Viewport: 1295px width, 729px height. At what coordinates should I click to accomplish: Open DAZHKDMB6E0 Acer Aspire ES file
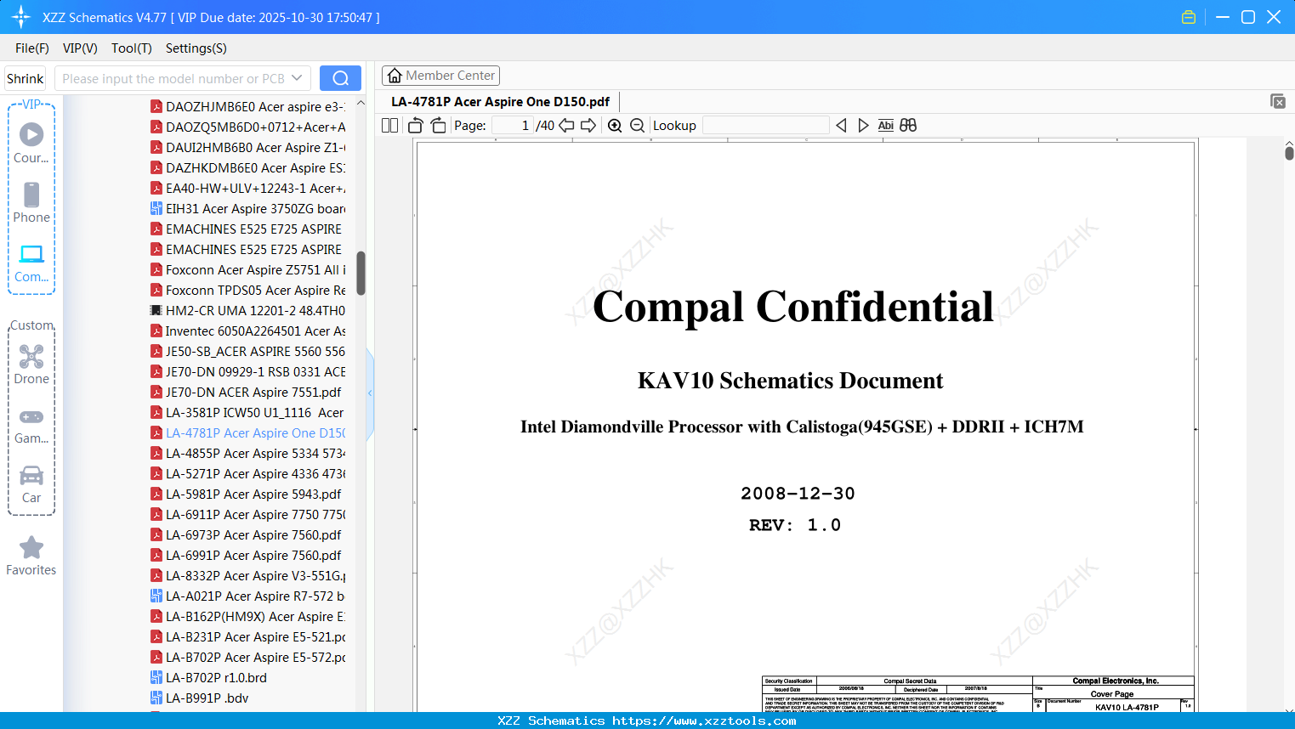coord(247,168)
